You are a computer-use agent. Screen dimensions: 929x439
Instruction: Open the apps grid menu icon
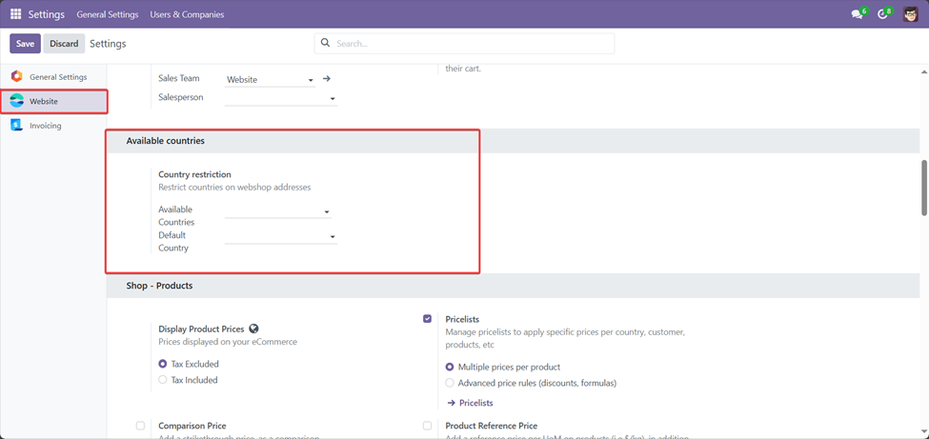pos(16,14)
